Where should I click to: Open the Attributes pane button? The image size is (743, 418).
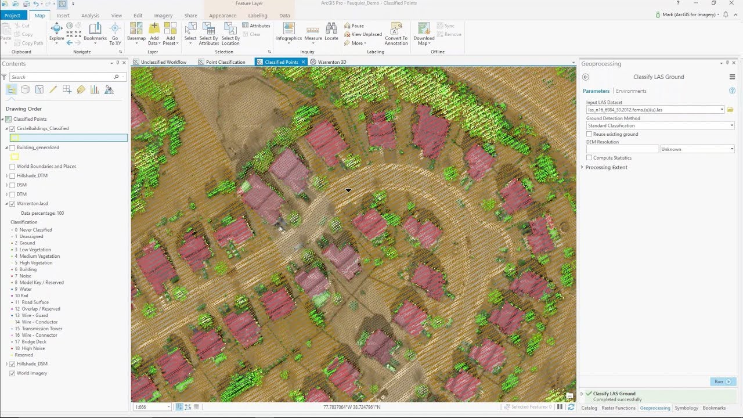256,26
